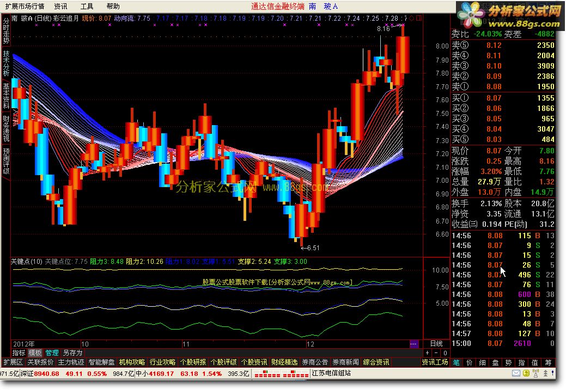Click the 换手 value 2.13%

click(491, 203)
